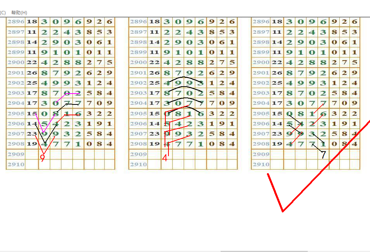
Task: Click sum 22 of row 2900, first table
Action: pos(32,63)
